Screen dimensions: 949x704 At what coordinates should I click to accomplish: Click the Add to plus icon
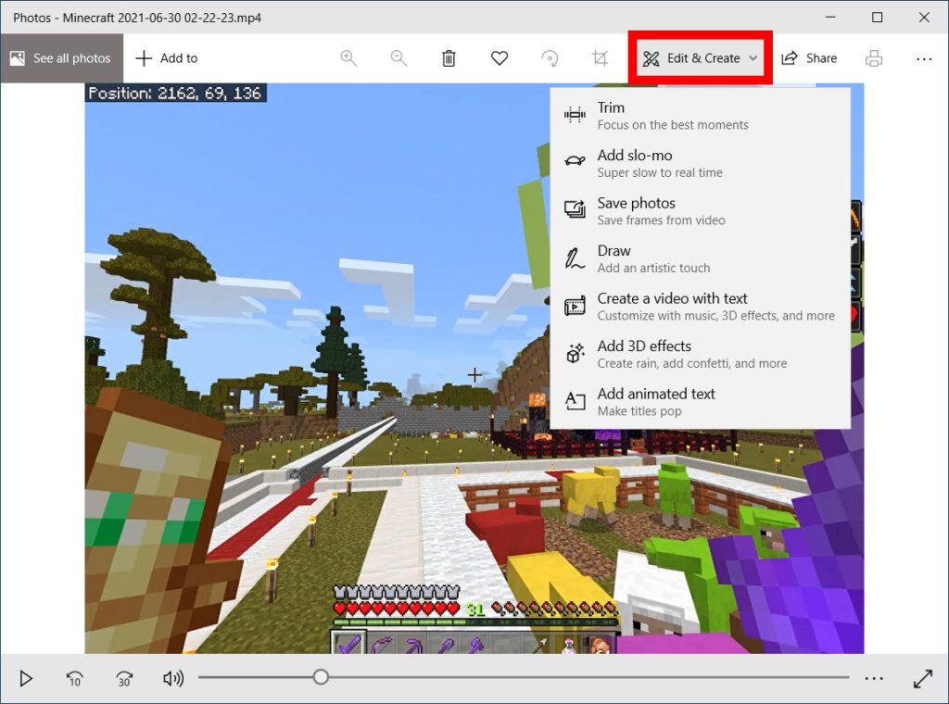[x=144, y=58]
